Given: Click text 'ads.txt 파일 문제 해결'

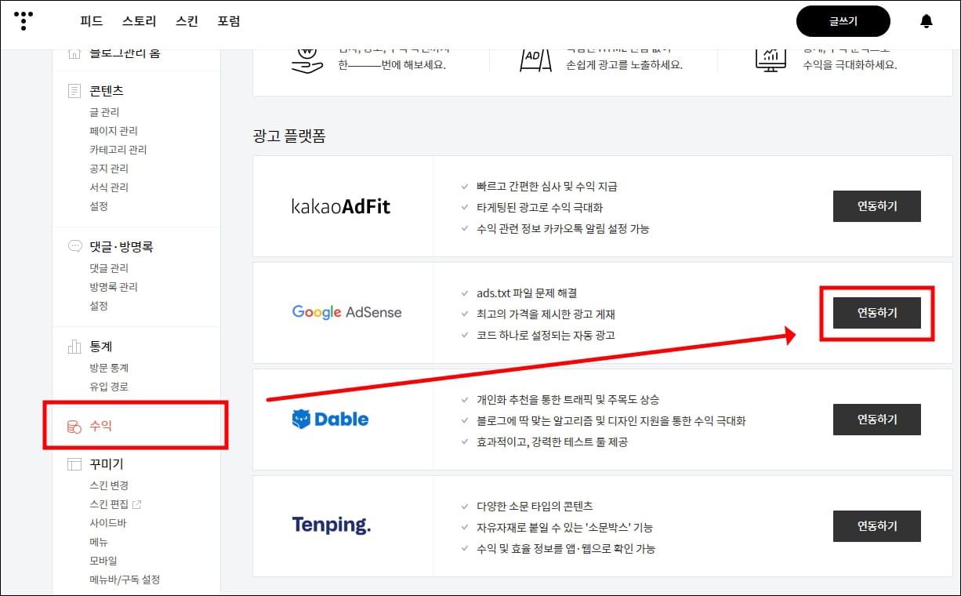Looking at the screenshot, I should click(x=527, y=293).
